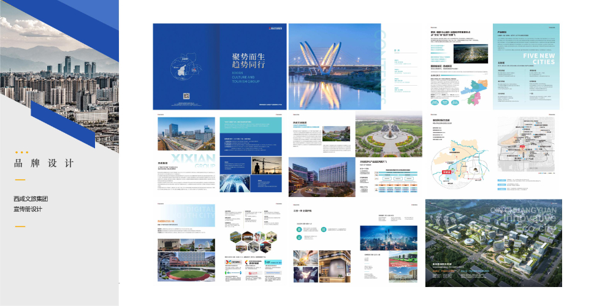Screen dimensions: 613x306
Task: Click the hotel building at dusk photo
Action: 322,177
